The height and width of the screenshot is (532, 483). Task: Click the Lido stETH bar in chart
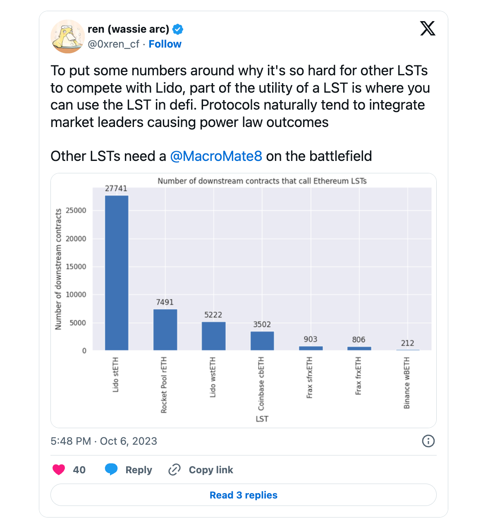pos(117,273)
